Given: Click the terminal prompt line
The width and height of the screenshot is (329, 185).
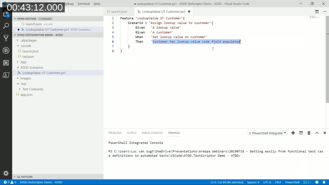Looking at the screenshot, I should 216,153.
